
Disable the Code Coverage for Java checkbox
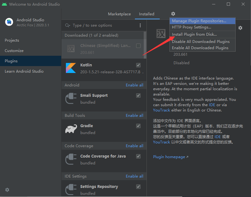click(x=138, y=156)
